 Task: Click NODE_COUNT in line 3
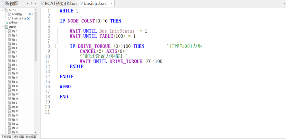point(82,21)
